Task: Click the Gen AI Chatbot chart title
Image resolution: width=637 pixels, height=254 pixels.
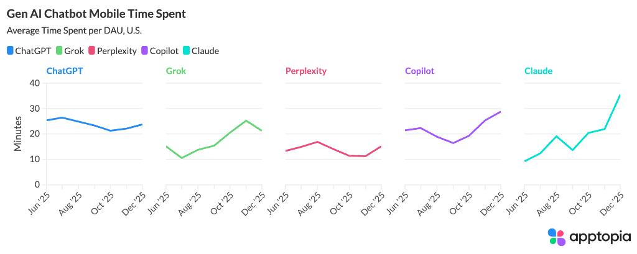Action: [x=96, y=13]
